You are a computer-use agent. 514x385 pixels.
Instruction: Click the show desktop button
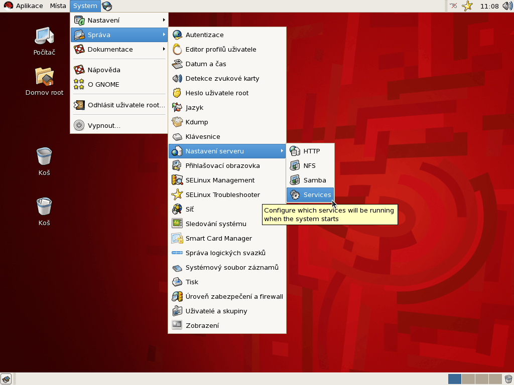(x=6, y=379)
